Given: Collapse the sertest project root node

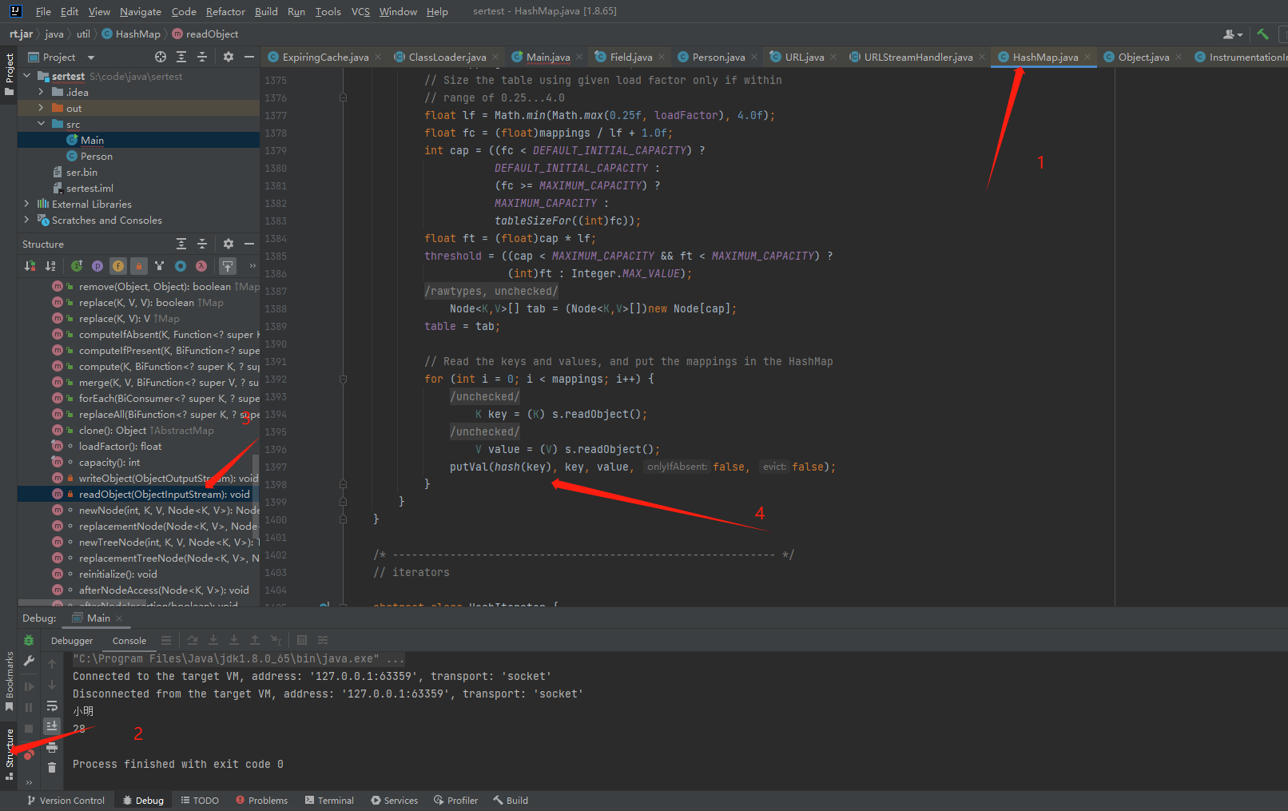Looking at the screenshot, I should (x=27, y=76).
